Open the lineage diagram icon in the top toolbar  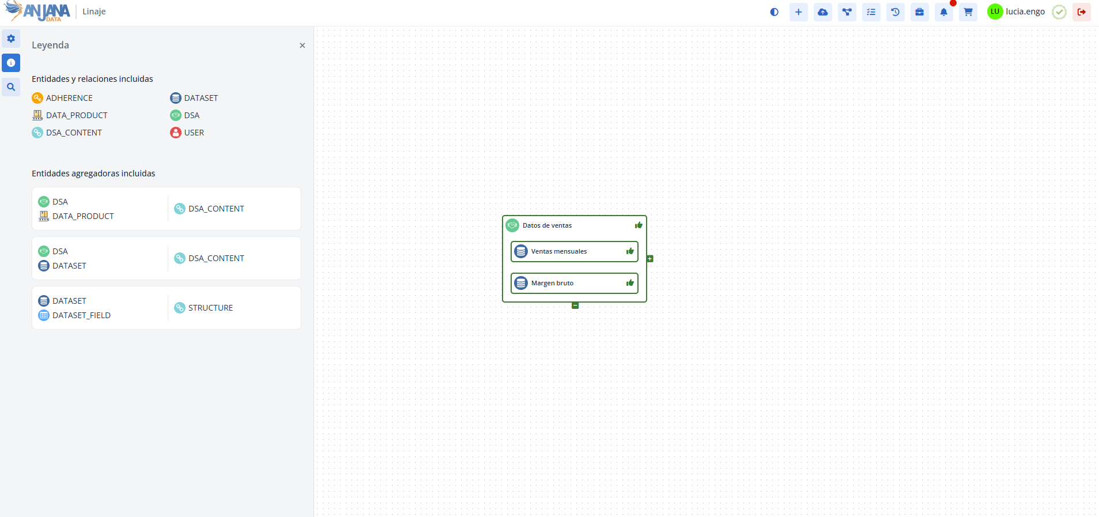pyautogui.click(x=847, y=12)
